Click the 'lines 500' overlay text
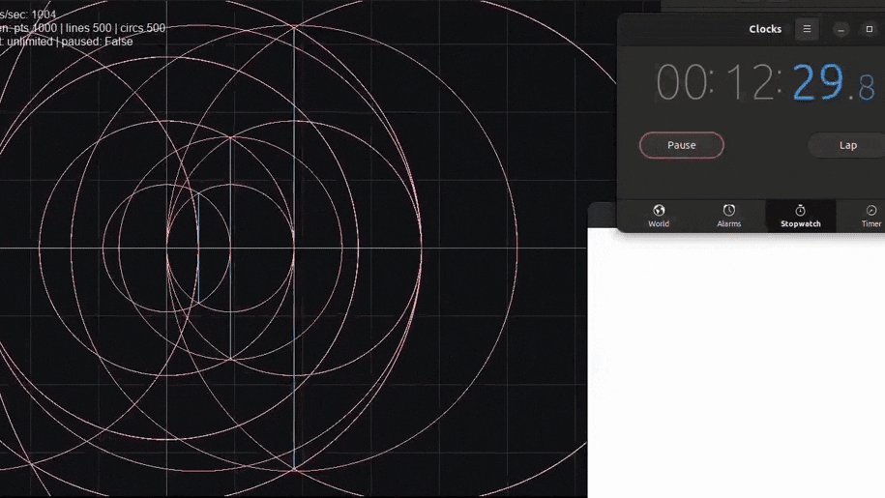 [x=88, y=28]
